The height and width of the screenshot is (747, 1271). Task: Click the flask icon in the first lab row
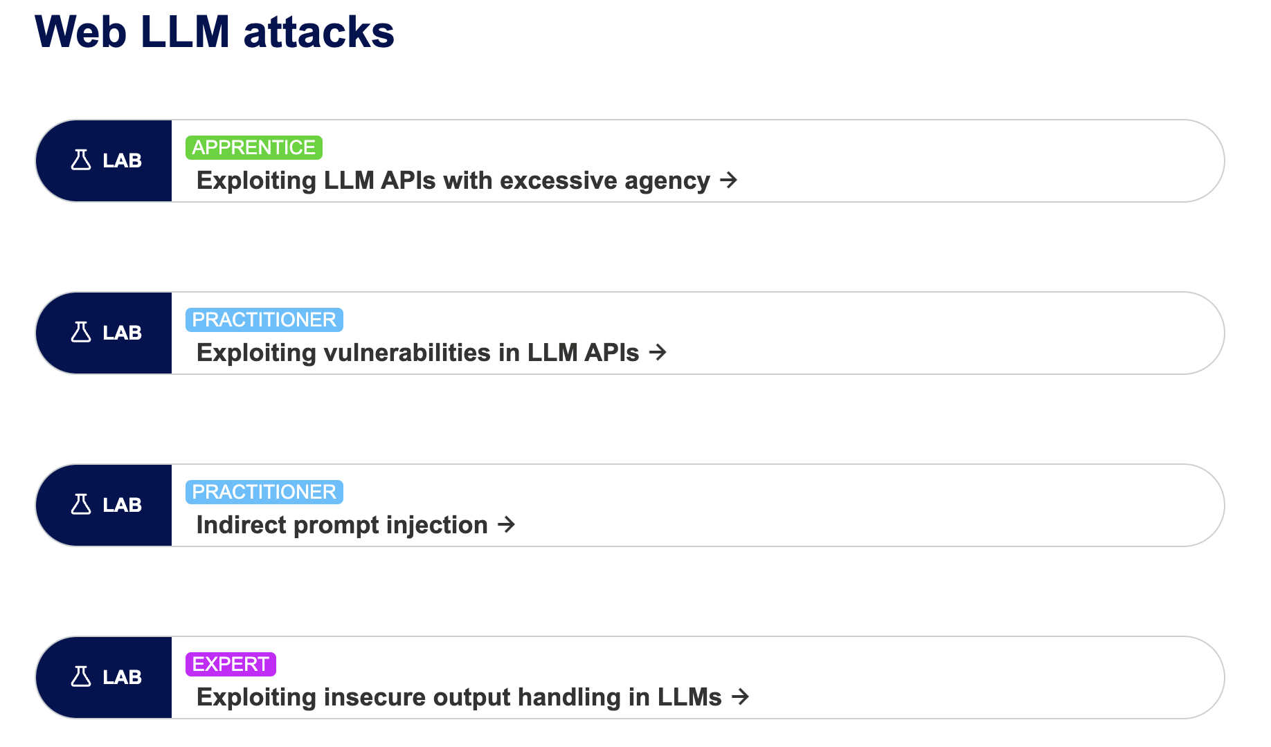pyautogui.click(x=81, y=160)
